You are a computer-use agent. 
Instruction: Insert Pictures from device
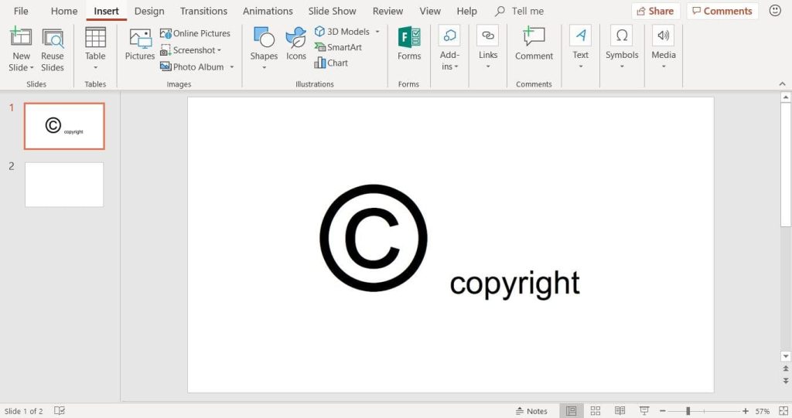(140, 44)
